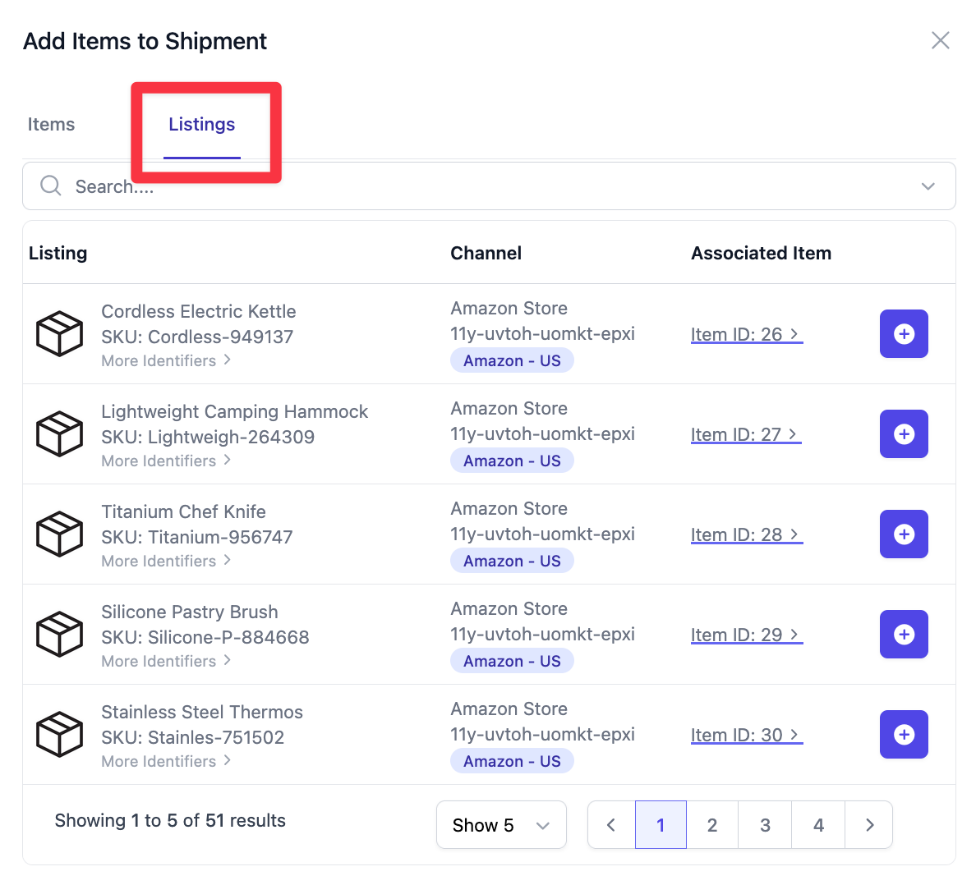The image size is (976, 885).
Task: Click the Amazon - US badge for Cordless Kettle
Action: click(x=512, y=360)
